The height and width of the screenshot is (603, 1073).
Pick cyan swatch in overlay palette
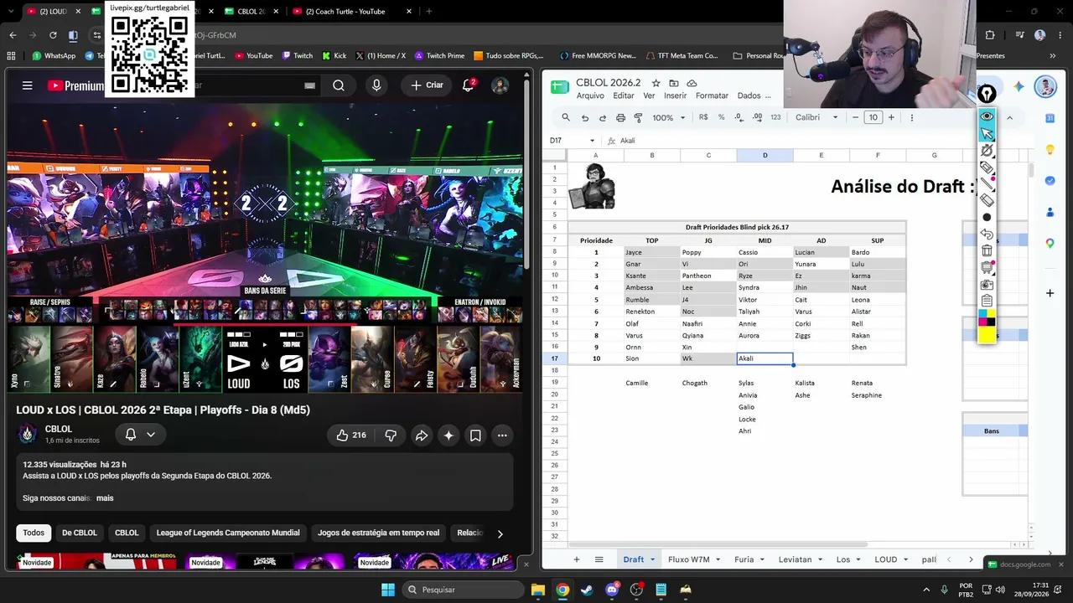point(982,314)
